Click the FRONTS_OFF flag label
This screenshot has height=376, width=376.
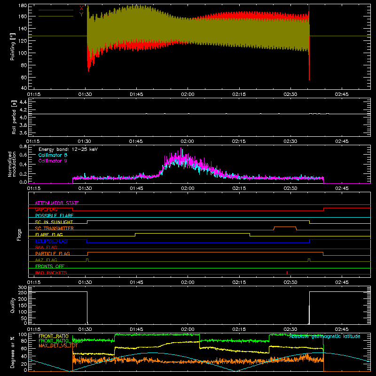pos(50,266)
